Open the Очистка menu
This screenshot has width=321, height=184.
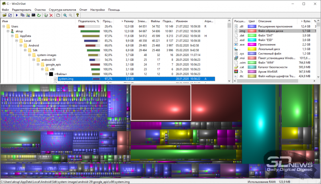click(40, 9)
